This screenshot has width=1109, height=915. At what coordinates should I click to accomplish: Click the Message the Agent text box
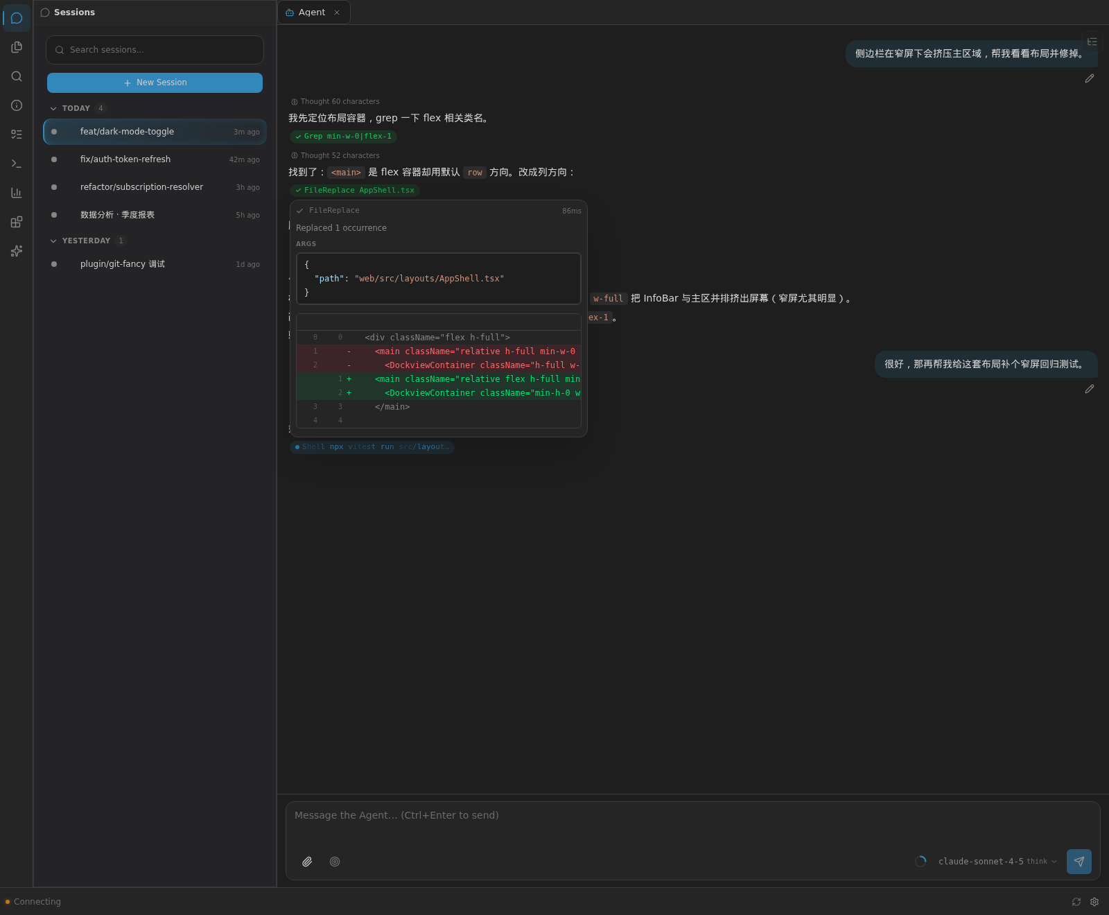(x=692, y=824)
